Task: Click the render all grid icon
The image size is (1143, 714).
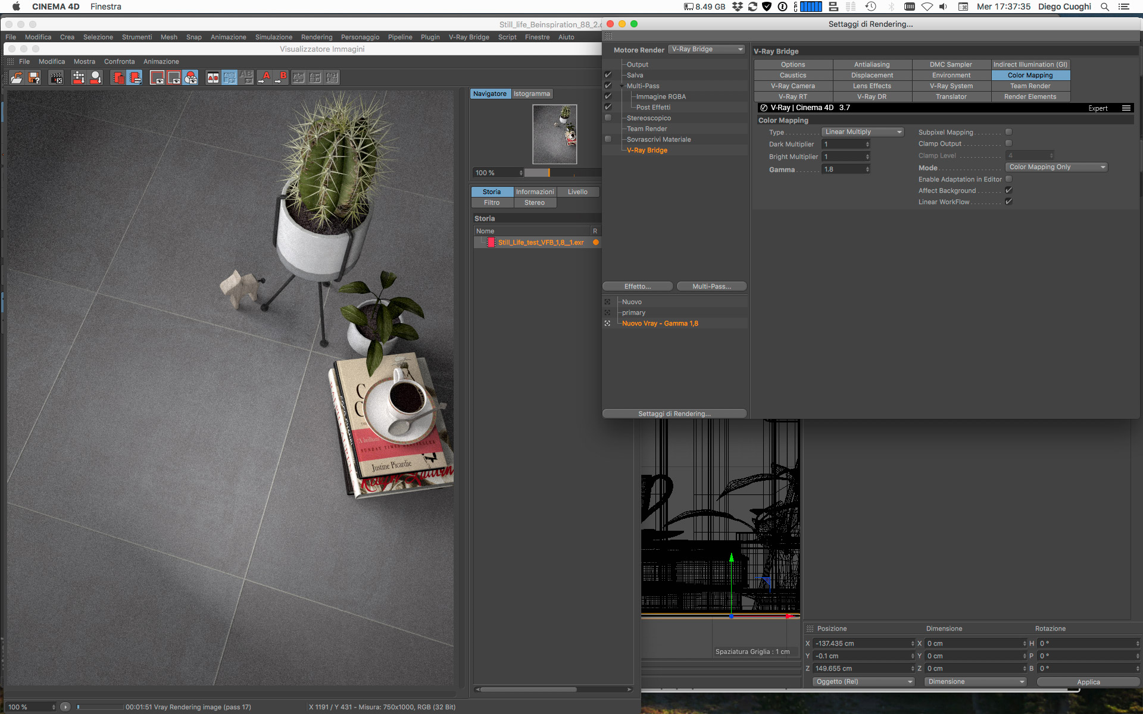Action: (x=78, y=77)
